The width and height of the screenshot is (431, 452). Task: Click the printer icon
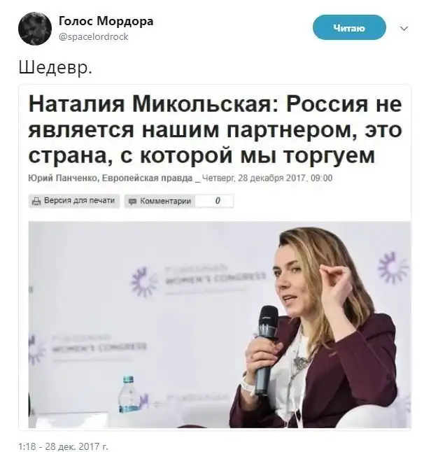(x=36, y=201)
